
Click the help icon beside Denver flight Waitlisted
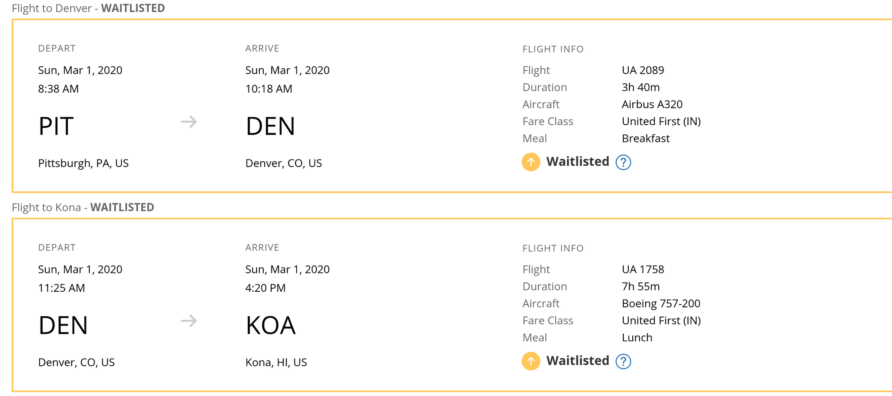[x=623, y=163]
